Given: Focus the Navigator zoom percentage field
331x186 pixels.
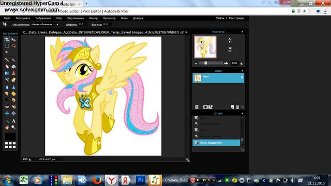Looking at the screenshot, I should [x=234, y=63].
